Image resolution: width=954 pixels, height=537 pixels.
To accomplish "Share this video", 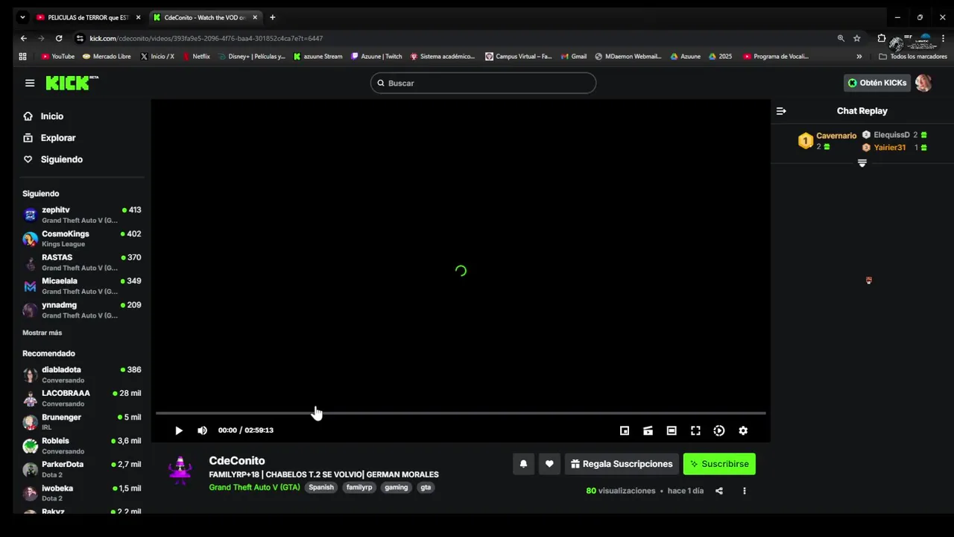I will point(719,491).
